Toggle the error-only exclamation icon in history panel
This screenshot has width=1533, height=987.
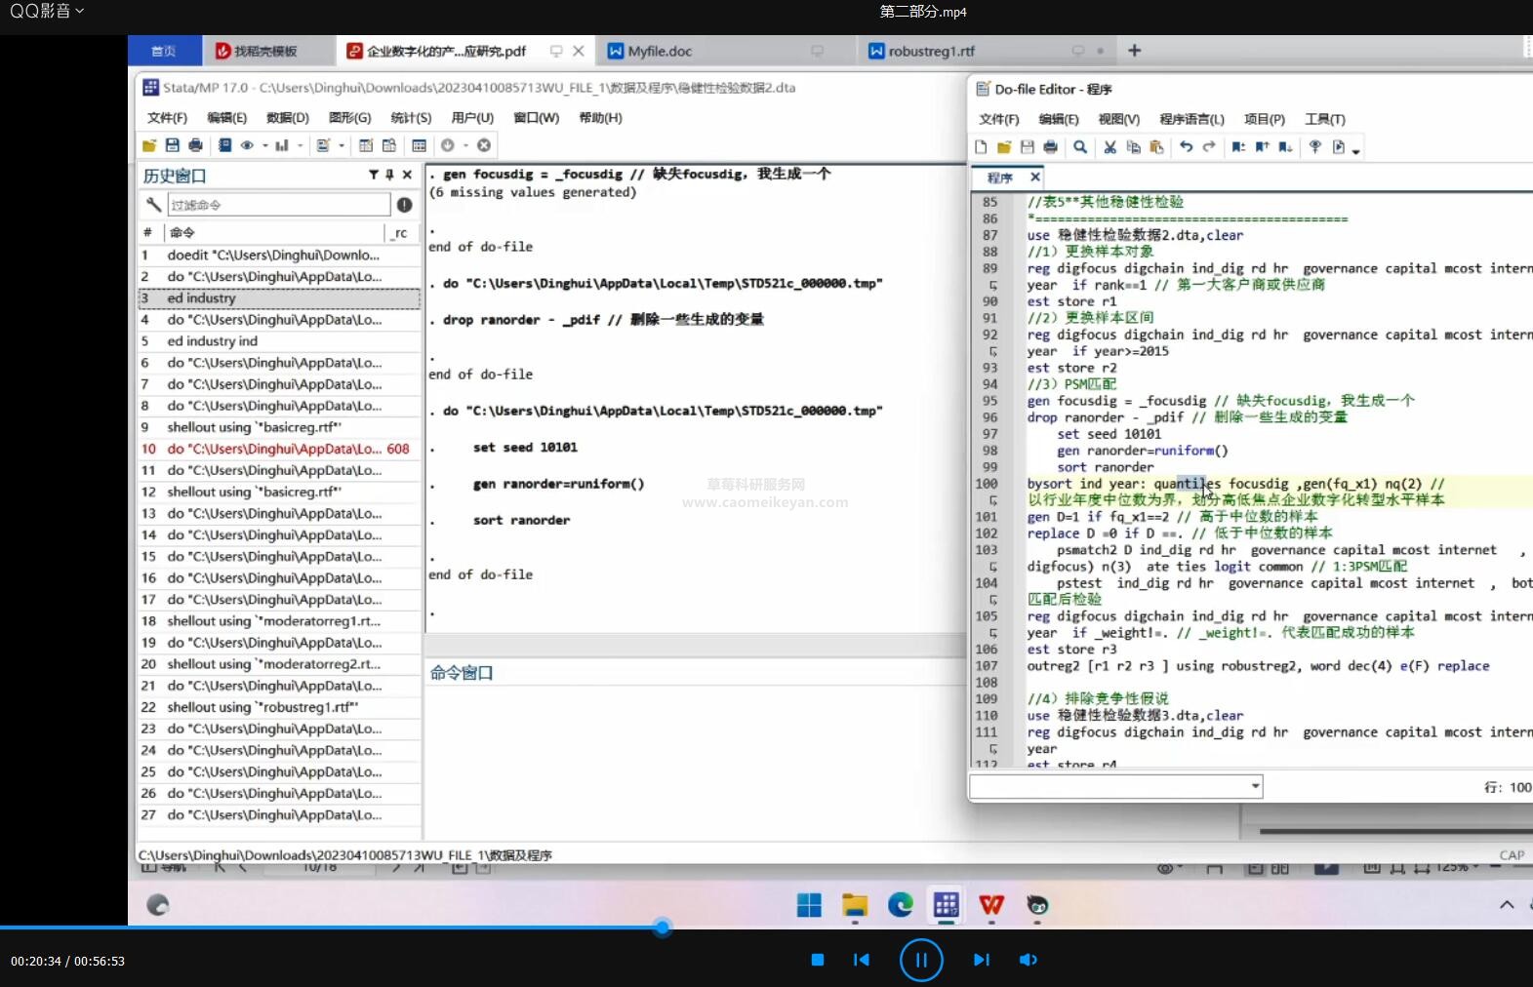tap(404, 205)
